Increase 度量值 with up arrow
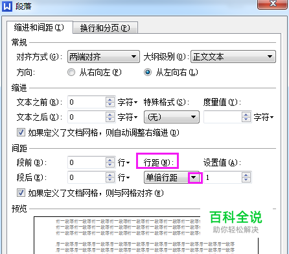The height and width of the screenshot is (254, 289). point(246,115)
